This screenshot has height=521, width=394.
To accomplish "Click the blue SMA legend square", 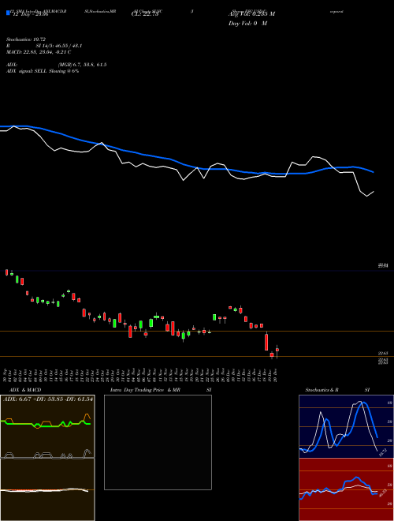I will pyautogui.click(x=8, y=13).
